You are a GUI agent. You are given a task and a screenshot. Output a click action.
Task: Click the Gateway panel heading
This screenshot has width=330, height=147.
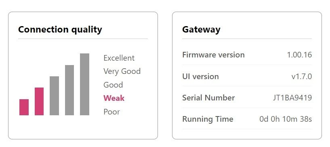(x=201, y=30)
